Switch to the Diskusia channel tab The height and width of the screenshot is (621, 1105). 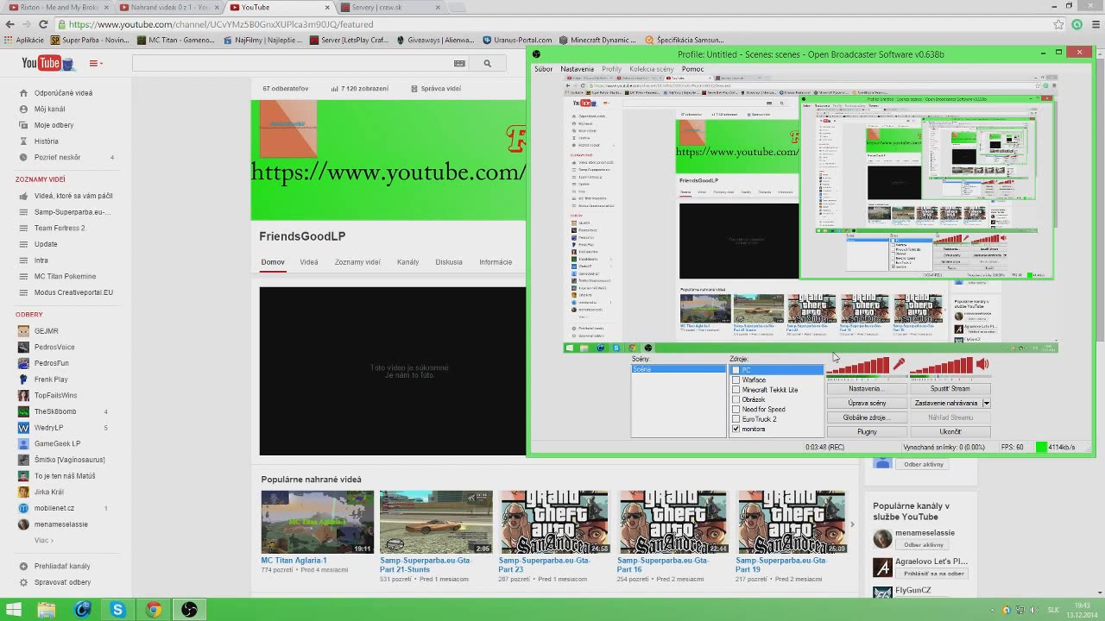pyautogui.click(x=449, y=262)
